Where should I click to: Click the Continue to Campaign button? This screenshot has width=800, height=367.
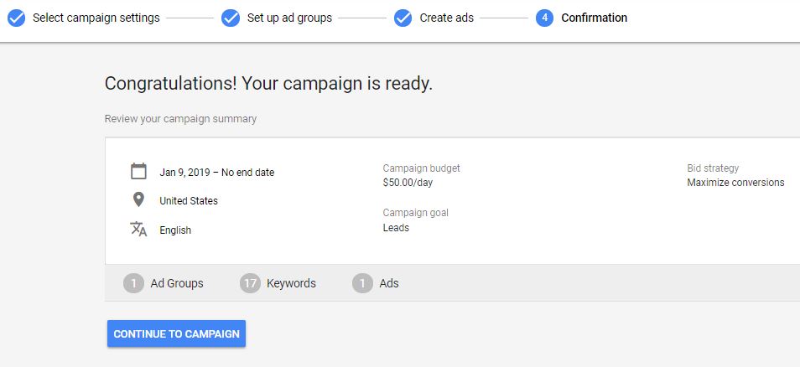(177, 333)
